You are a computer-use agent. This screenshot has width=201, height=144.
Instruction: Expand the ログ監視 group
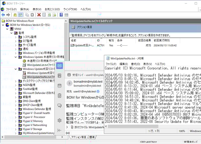pyautogui.click(x=16, y=41)
